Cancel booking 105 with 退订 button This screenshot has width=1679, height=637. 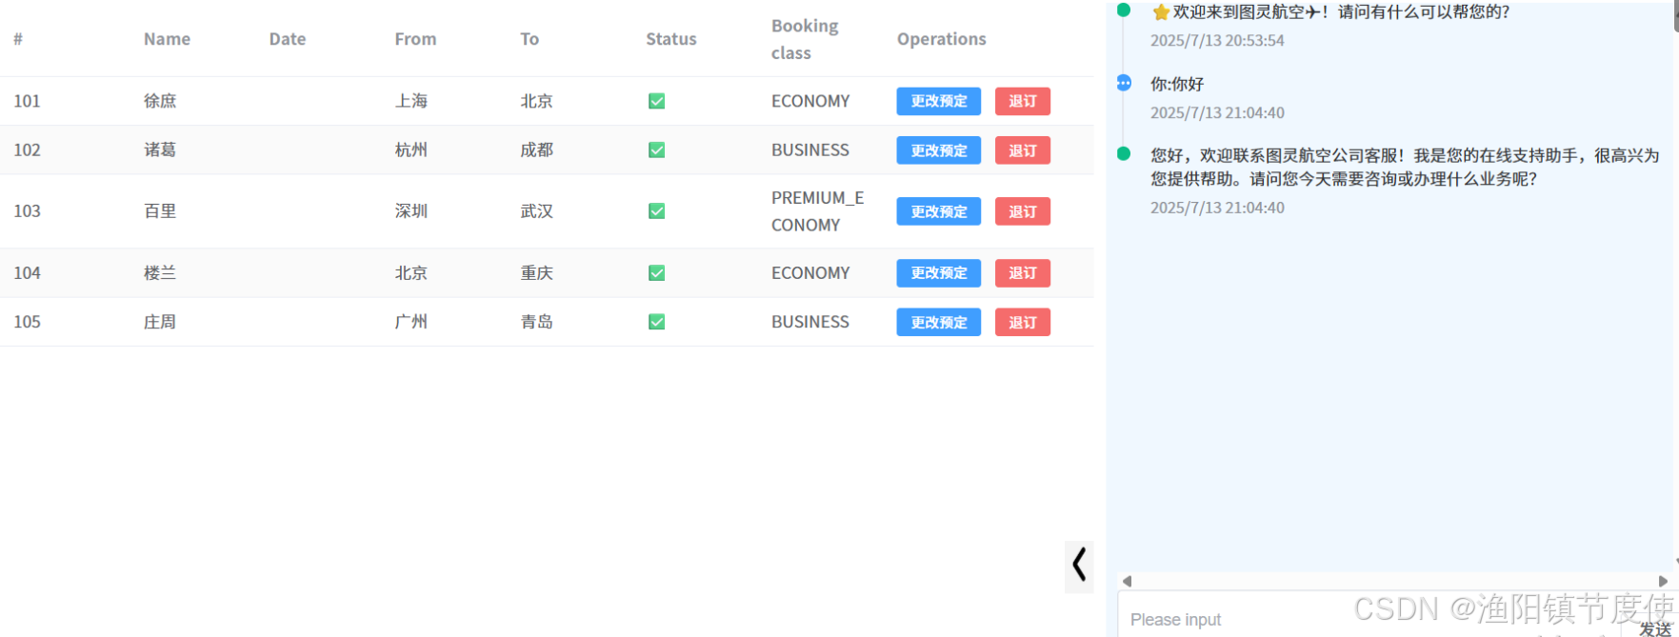(x=1023, y=322)
